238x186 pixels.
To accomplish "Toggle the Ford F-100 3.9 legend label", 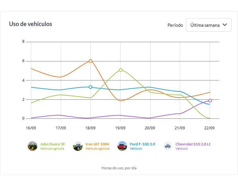I will coord(142,144).
